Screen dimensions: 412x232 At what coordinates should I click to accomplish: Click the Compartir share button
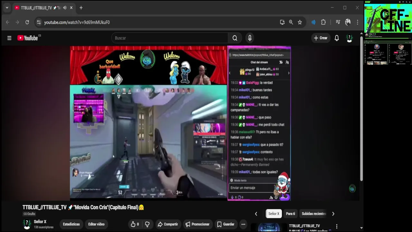(167, 224)
